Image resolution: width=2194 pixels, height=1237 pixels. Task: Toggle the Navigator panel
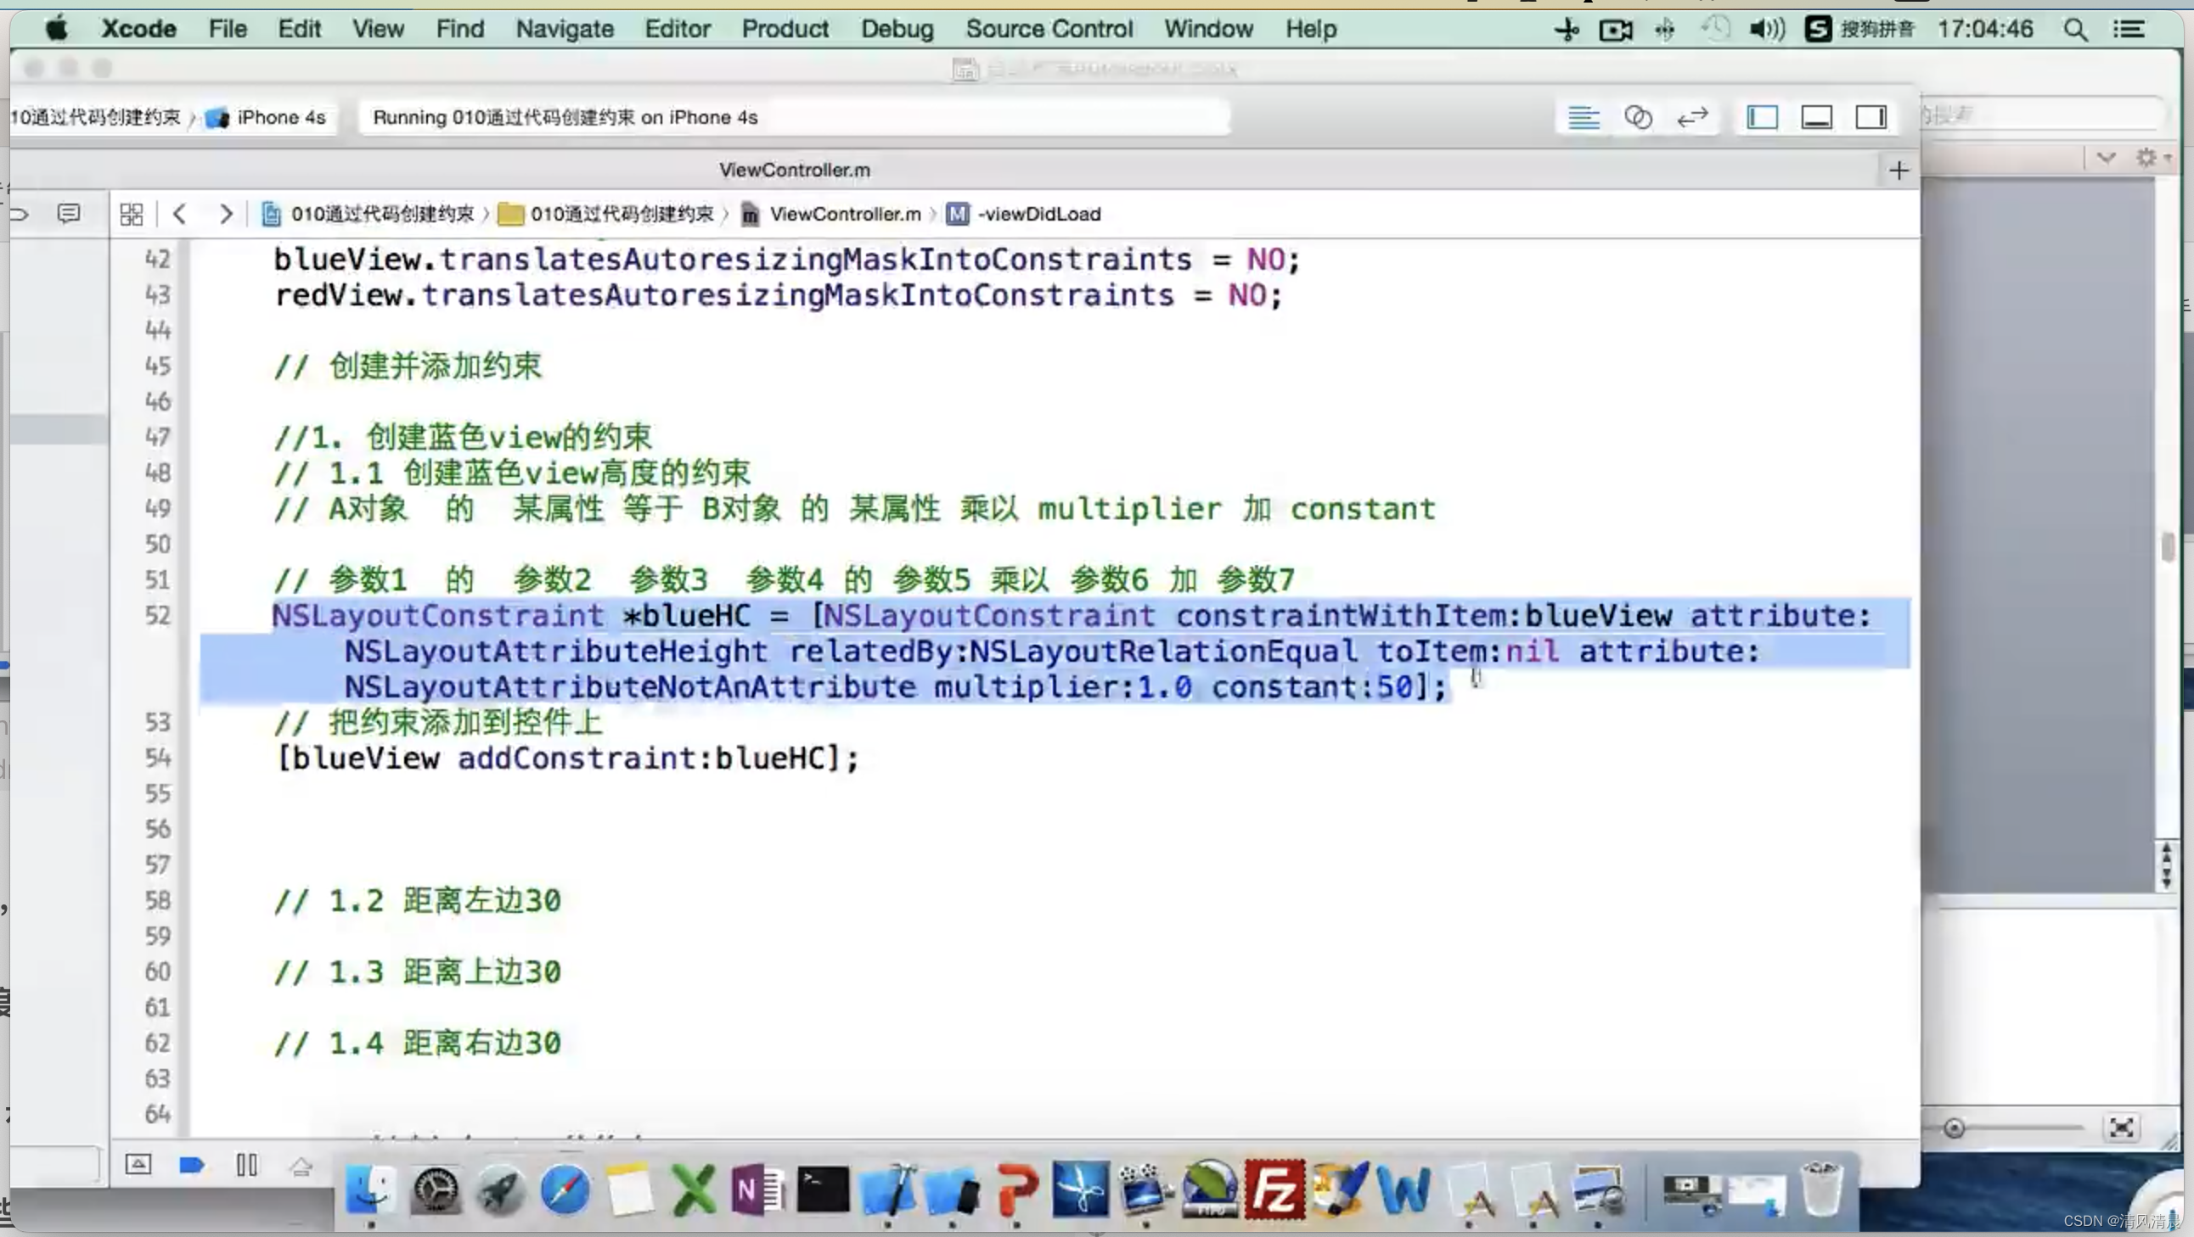(x=1762, y=116)
